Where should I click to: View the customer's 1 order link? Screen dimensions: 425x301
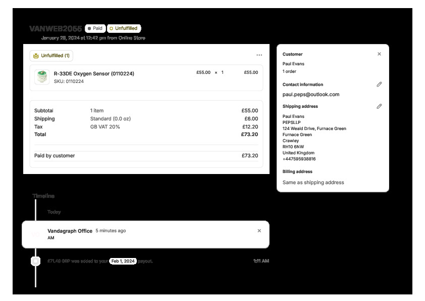coord(290,71)
